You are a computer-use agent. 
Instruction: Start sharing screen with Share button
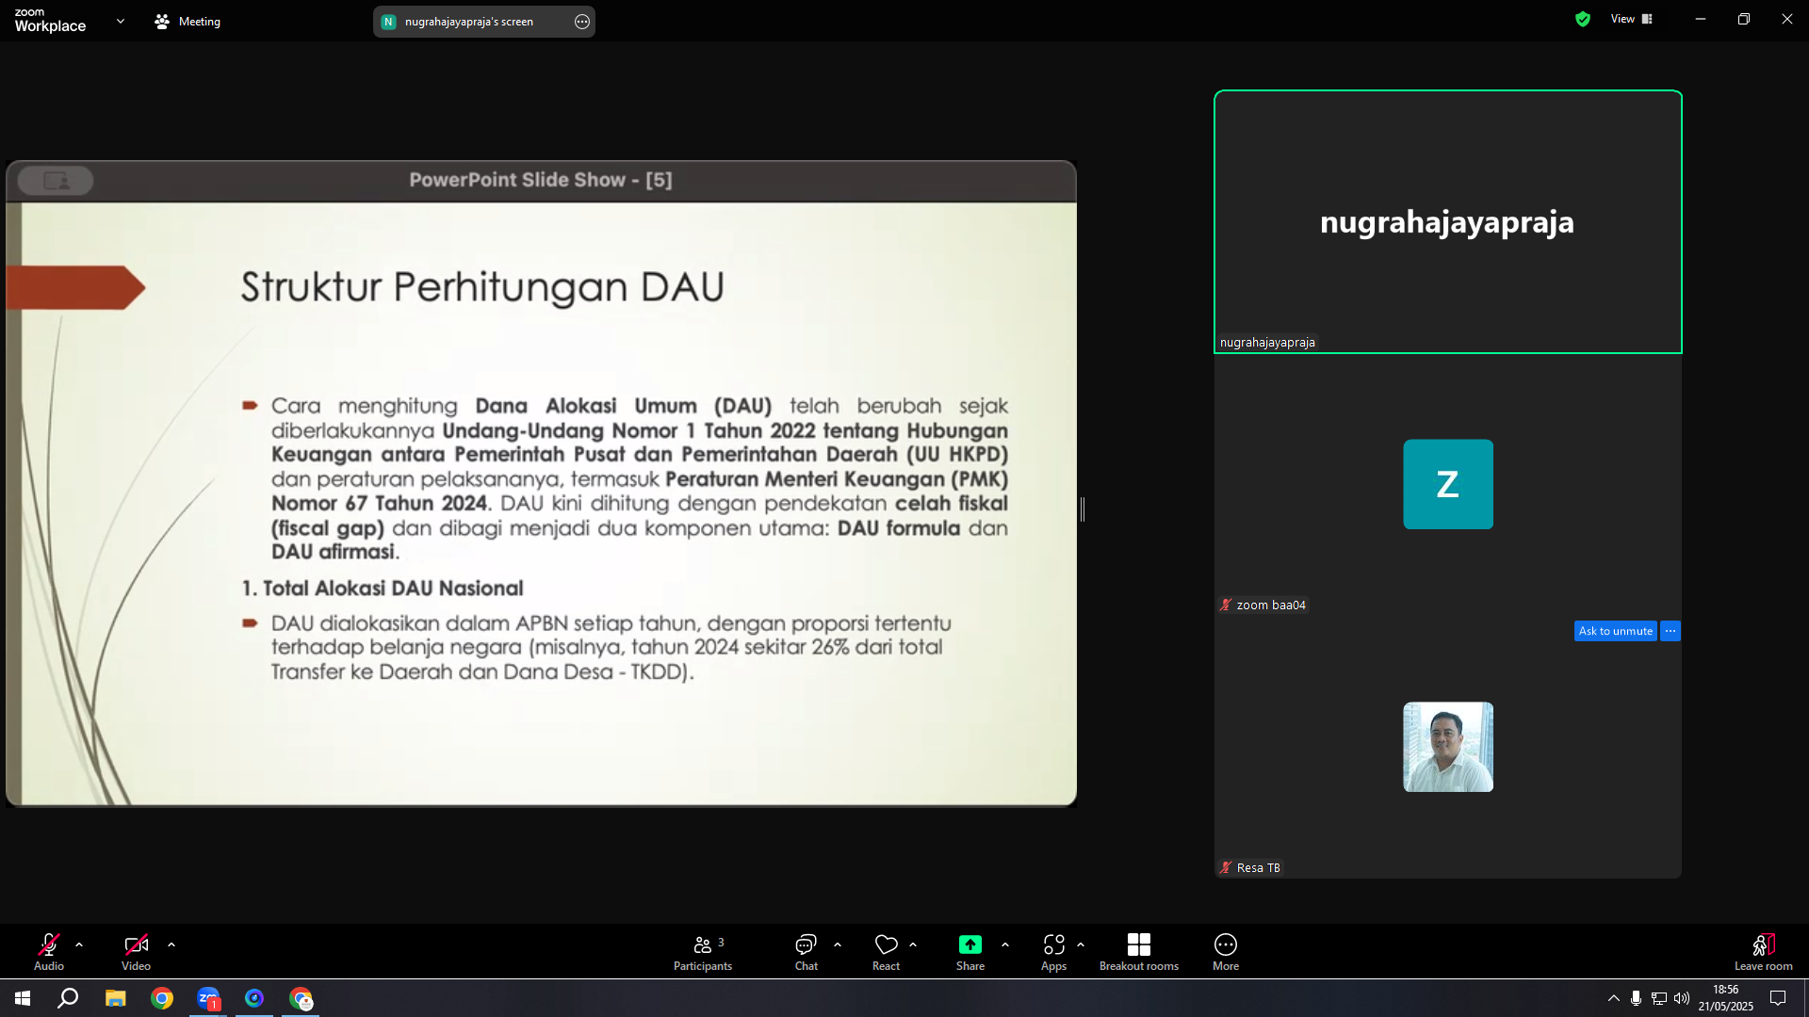(970, 951)
